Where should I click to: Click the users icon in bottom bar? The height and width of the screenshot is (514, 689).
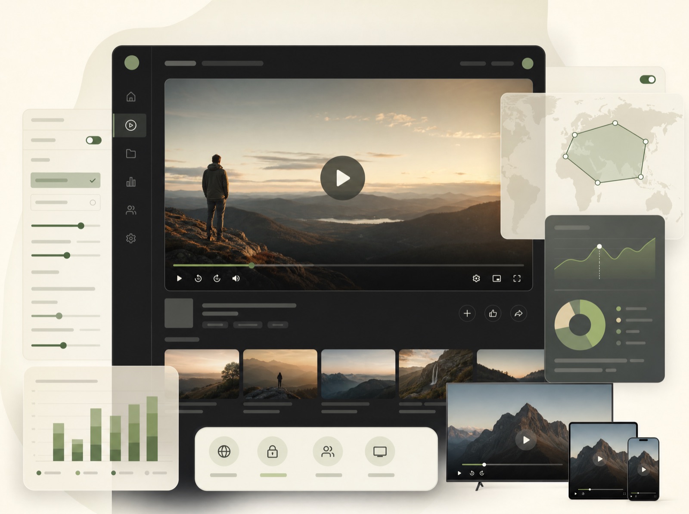click(328, 451)
